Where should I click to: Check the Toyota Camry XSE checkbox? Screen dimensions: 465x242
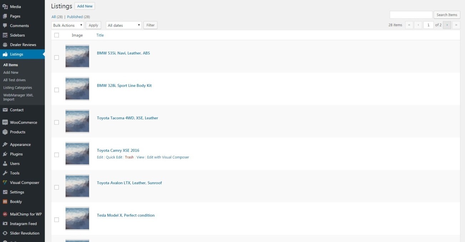click(56, 155)
